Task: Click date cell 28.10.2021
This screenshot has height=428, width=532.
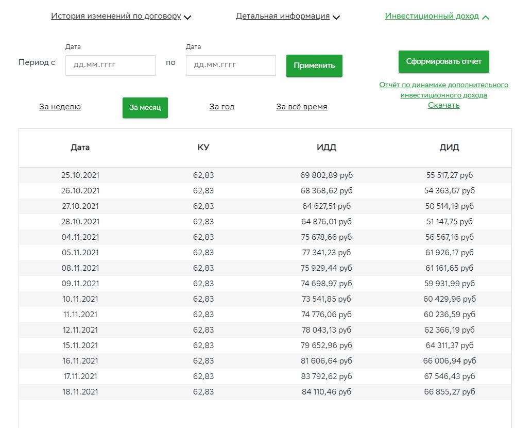Action: click(80, 222)
